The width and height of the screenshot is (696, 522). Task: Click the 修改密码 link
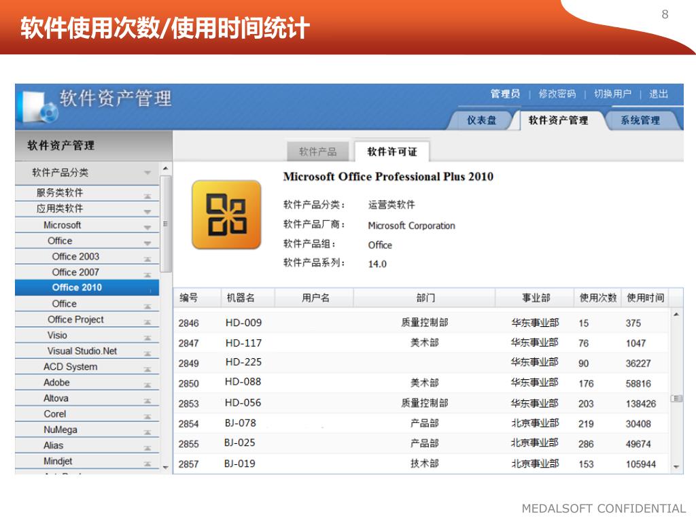557,94
